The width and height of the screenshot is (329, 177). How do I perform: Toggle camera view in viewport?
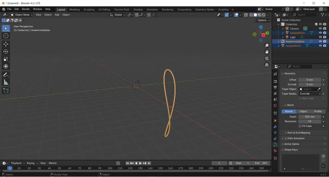[x=267, y=58]
